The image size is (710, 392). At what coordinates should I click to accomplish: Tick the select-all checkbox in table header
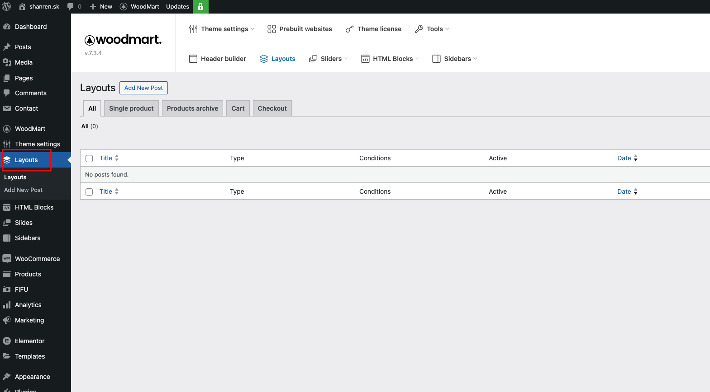pos(89,159)
